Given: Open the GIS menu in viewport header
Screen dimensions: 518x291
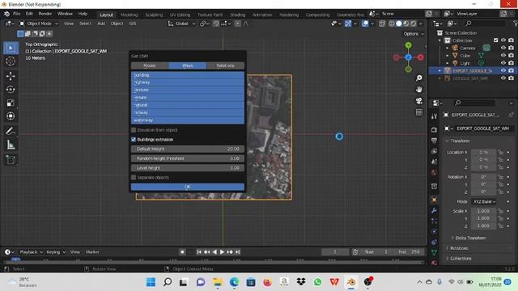Looking at the screenshot, I should tap(133, 23).
